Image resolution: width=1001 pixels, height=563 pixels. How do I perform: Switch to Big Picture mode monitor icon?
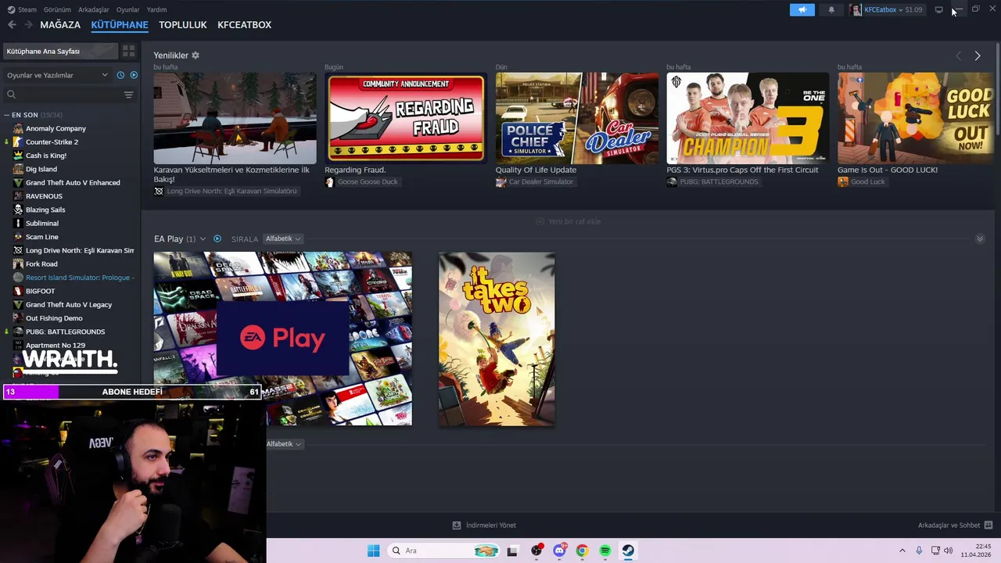[x=938, y=9]
